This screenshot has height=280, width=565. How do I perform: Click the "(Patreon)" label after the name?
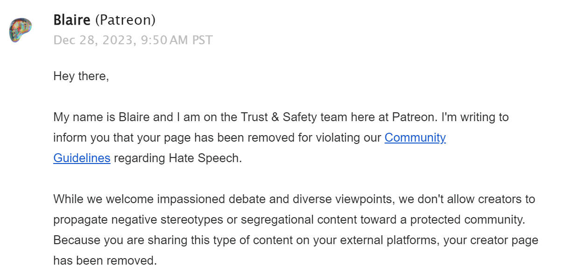click(125, 20)
